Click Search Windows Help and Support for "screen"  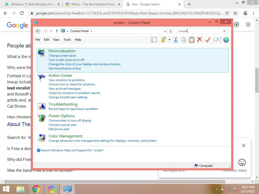pyautogui.click(x=72, y=150)
